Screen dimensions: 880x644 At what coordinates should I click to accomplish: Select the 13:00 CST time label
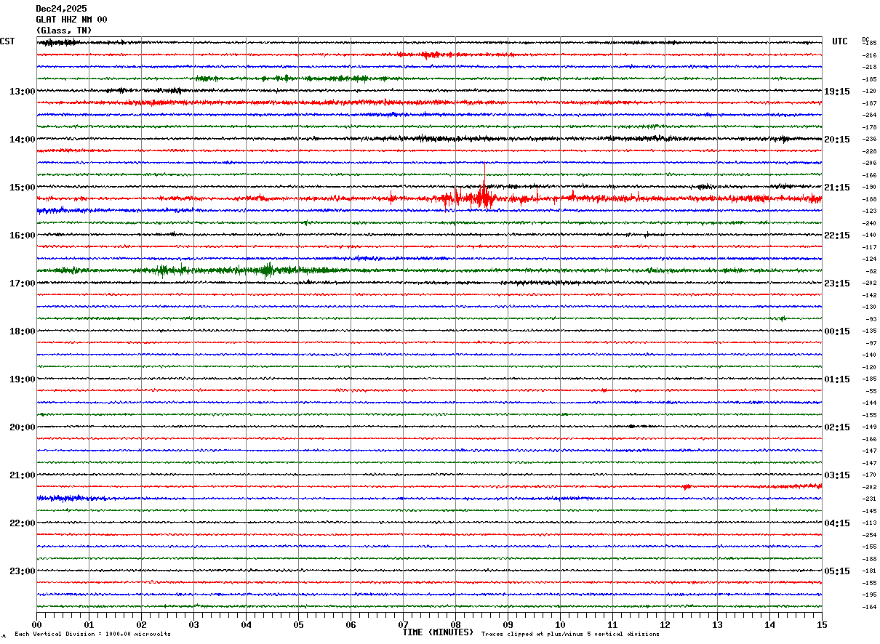point(22,92)
